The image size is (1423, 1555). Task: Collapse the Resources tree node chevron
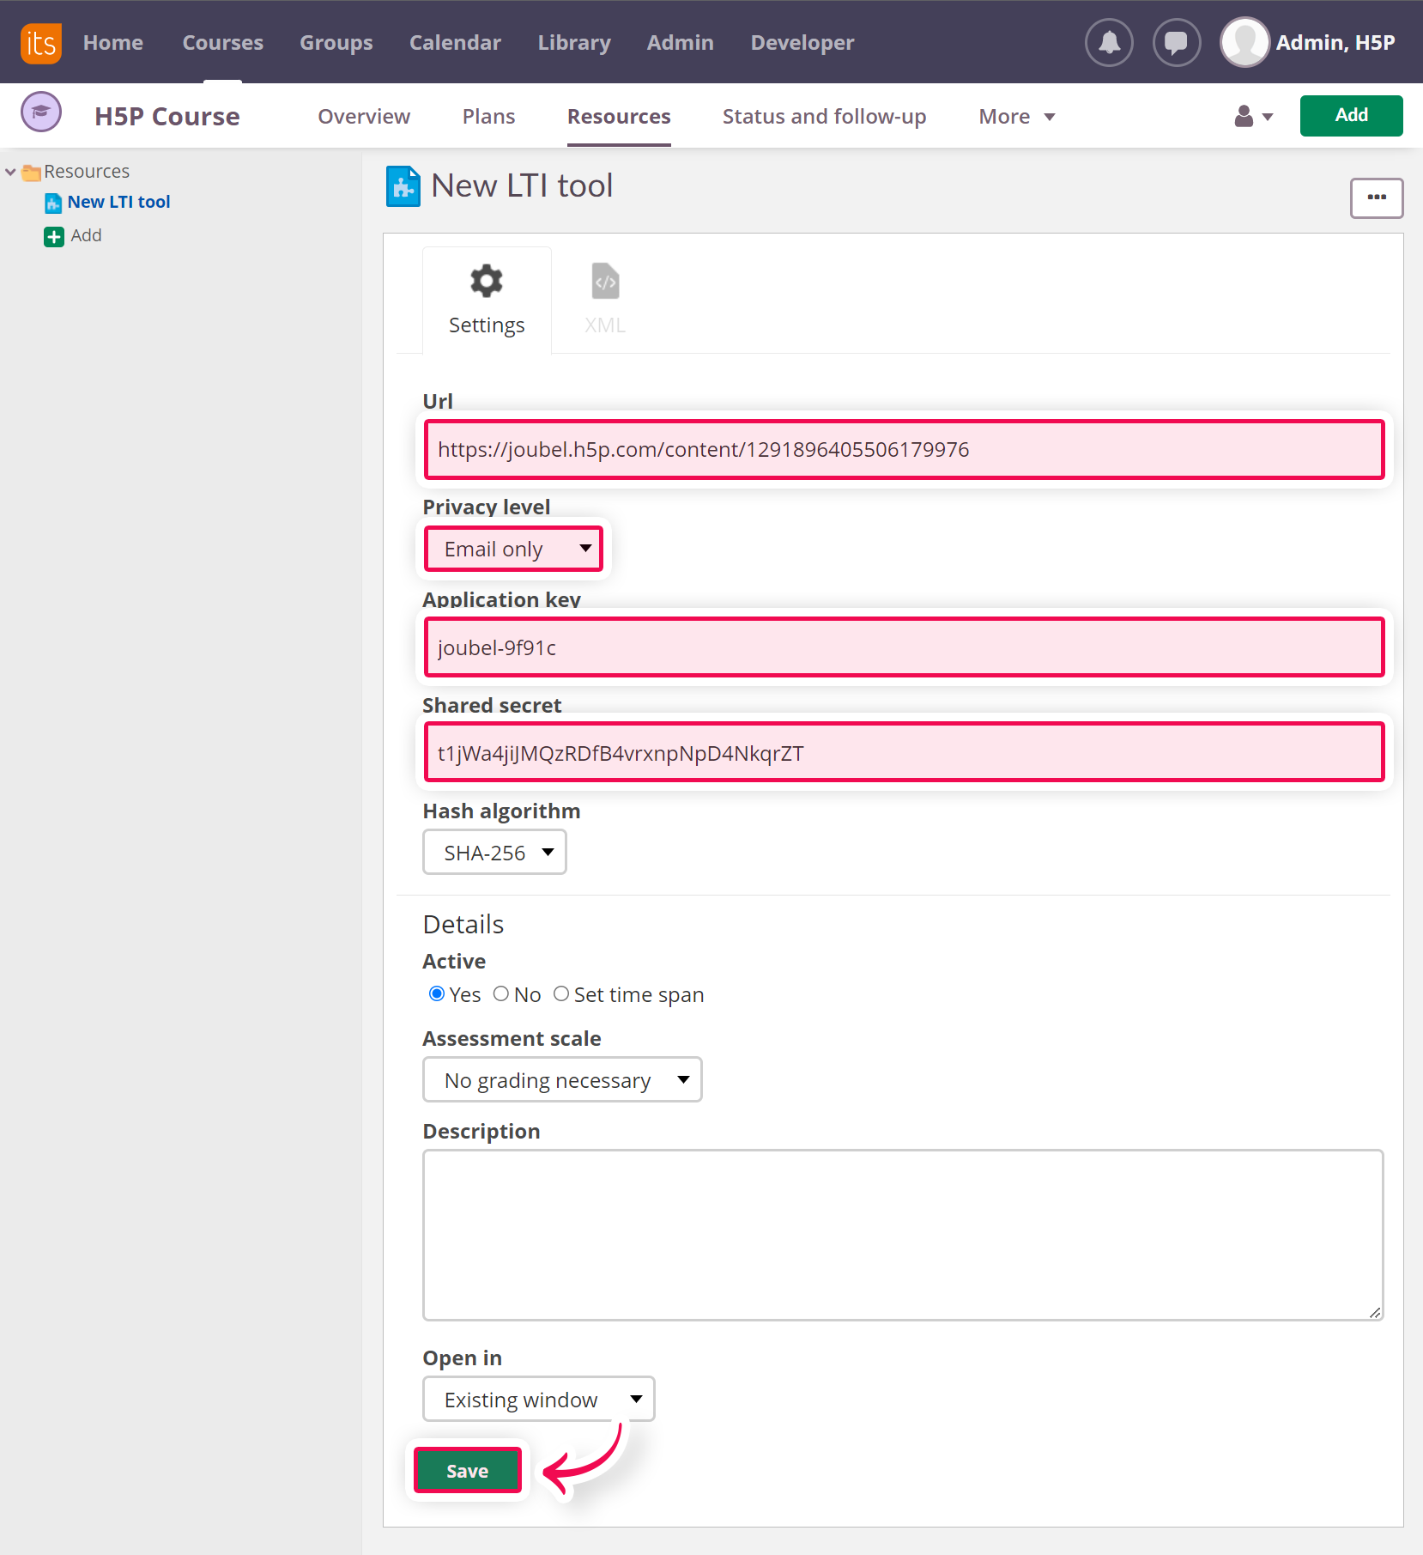10,172
